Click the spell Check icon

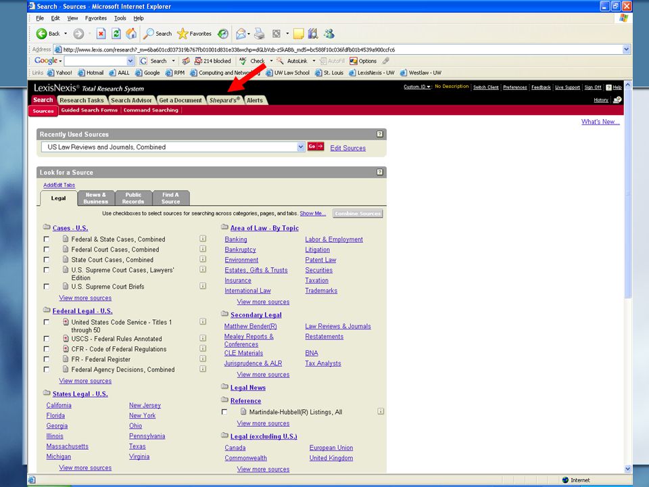point(243,61)
